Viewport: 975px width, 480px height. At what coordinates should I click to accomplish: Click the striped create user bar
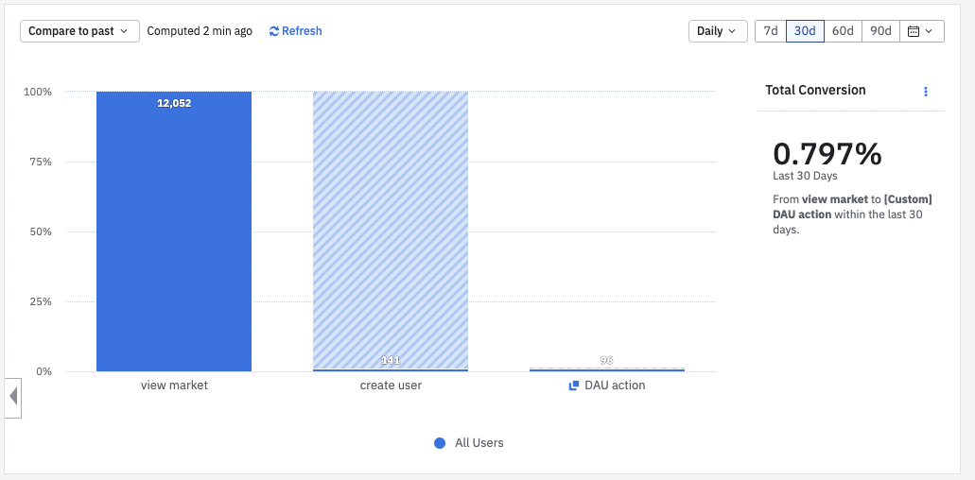click(x=391, y=227)
